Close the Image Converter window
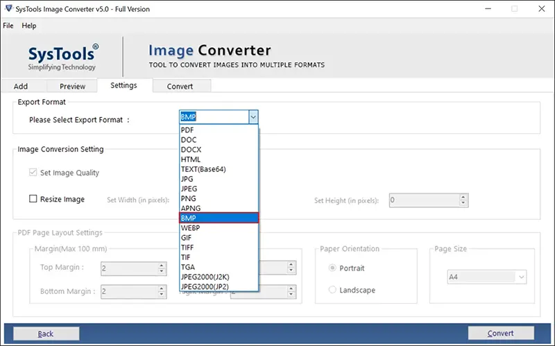This screenshot has width=555, height=346. 542,8
